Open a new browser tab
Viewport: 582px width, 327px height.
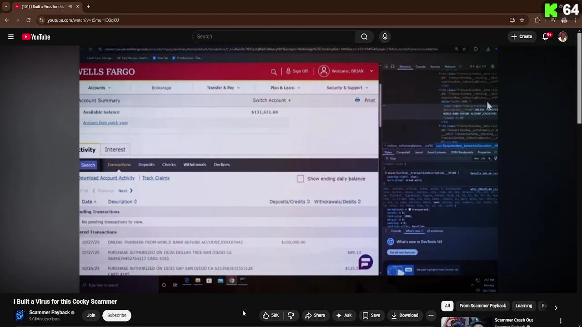[88, 6]
